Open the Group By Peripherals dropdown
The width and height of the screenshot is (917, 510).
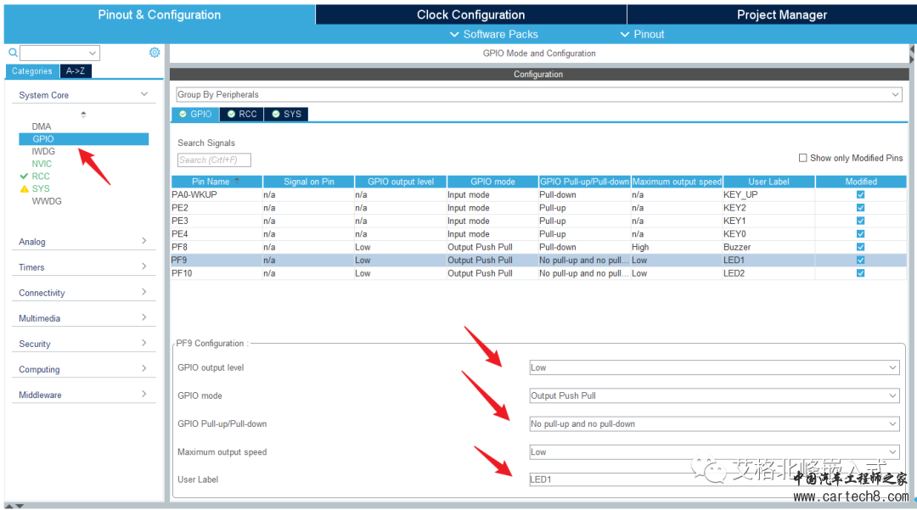point(538,95)
